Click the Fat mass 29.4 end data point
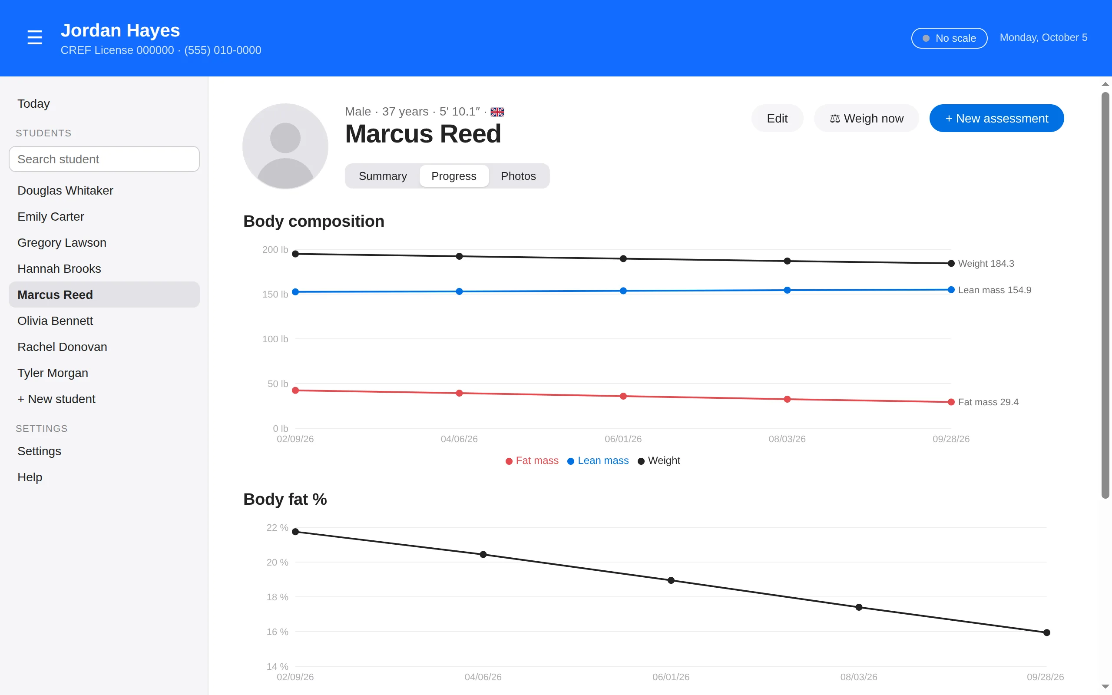 tap(951, 402)
